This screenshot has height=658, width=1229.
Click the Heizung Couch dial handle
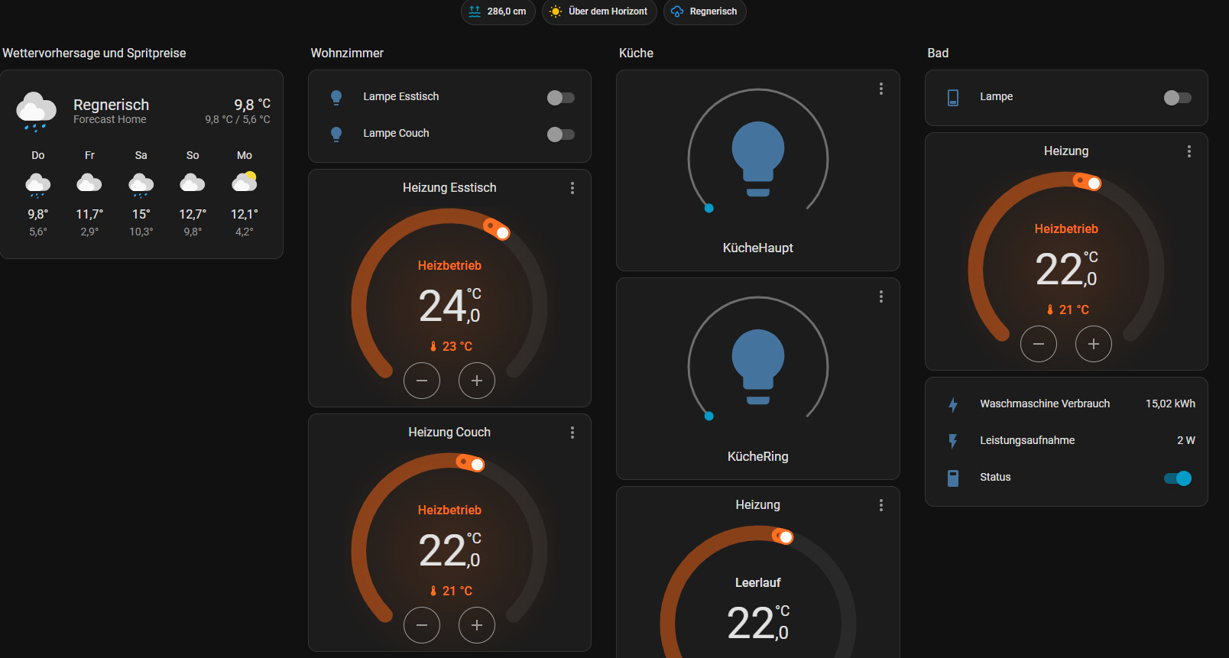tap(476, 464)
